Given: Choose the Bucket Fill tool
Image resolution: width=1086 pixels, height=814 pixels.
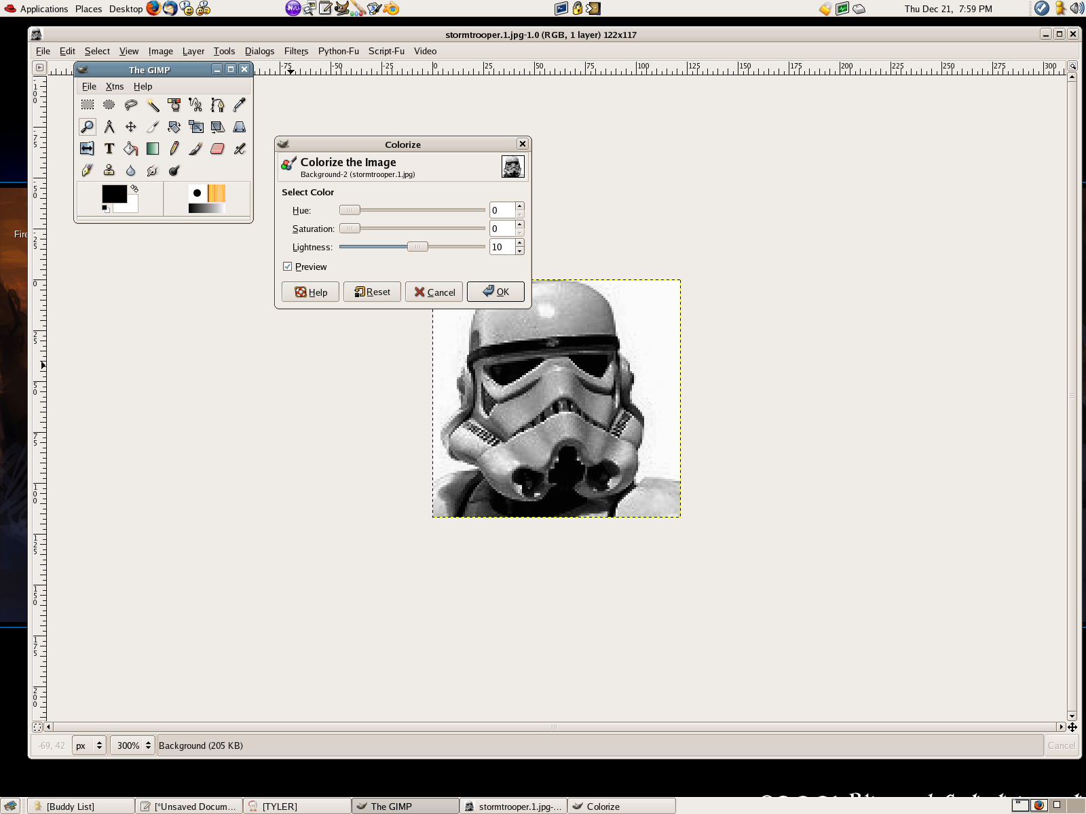Looking at the screenshot, I should click(x=130, y=149).
